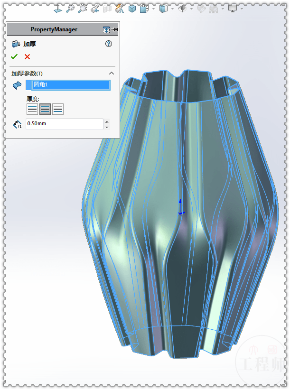Click the PropertyManager auto-collapse icon
Viewport: 290px width, 390px height.
106,29
